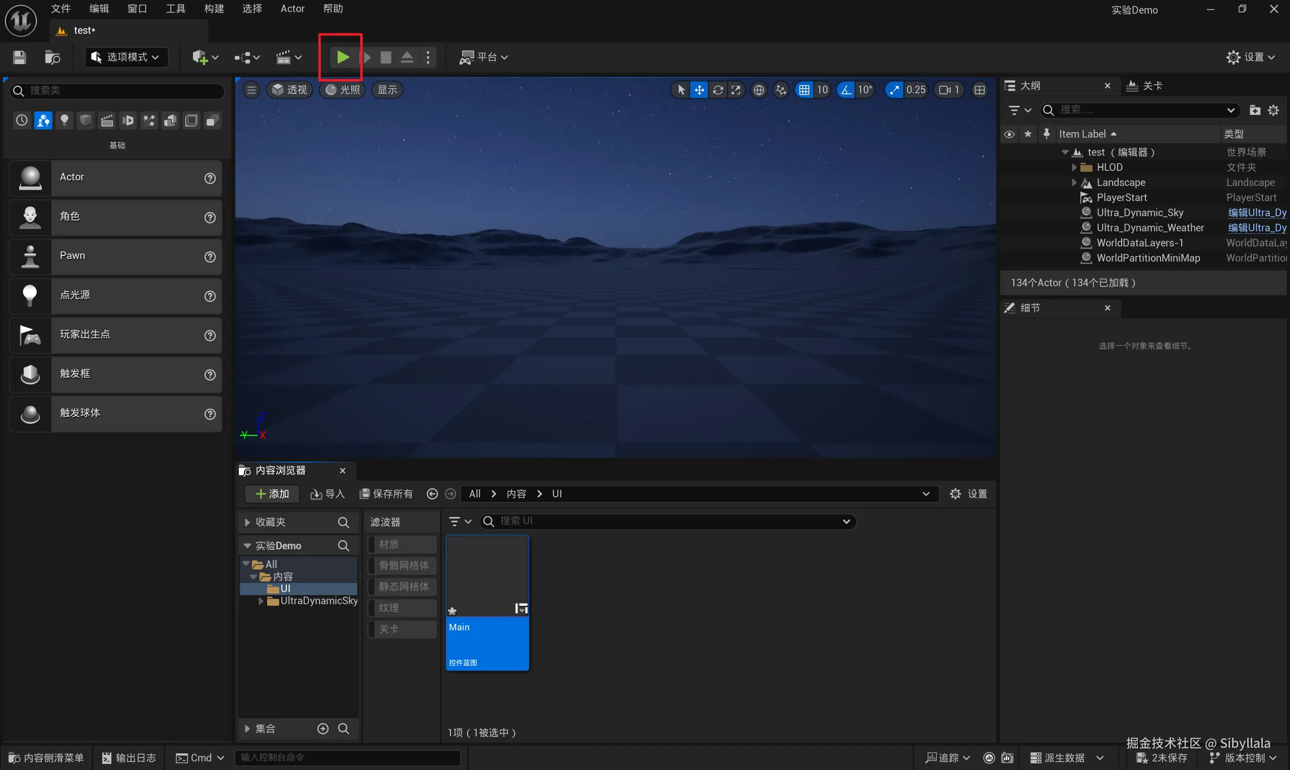
Task: Expand the Landscape item in outliner
Action: (1074, 182)
